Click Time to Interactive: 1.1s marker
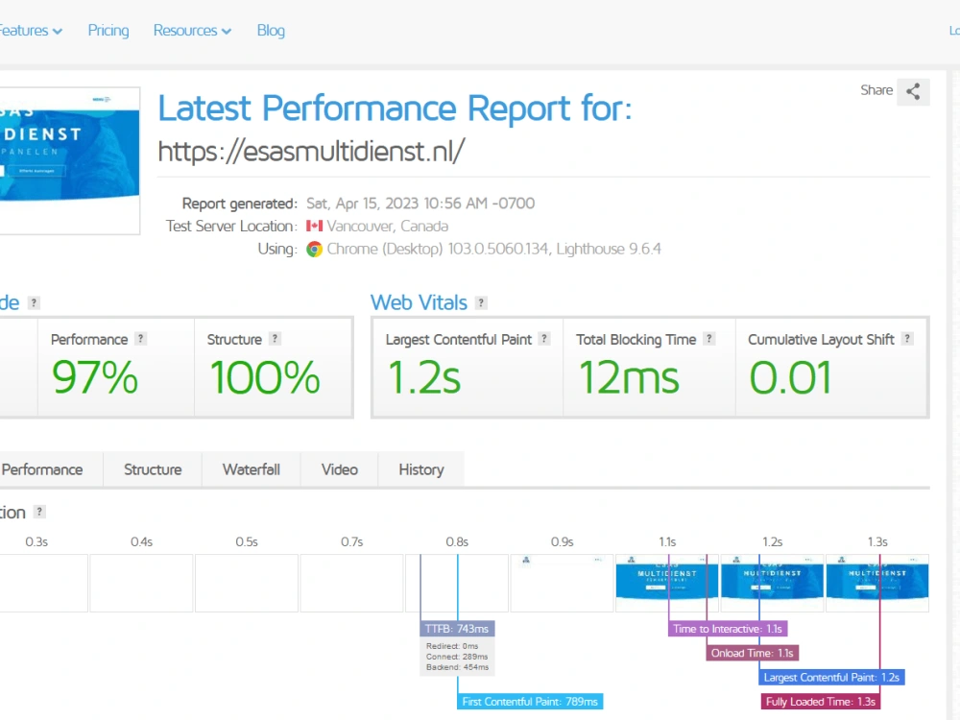Screen dimensions: 960x720 click(x=728, y=629)
